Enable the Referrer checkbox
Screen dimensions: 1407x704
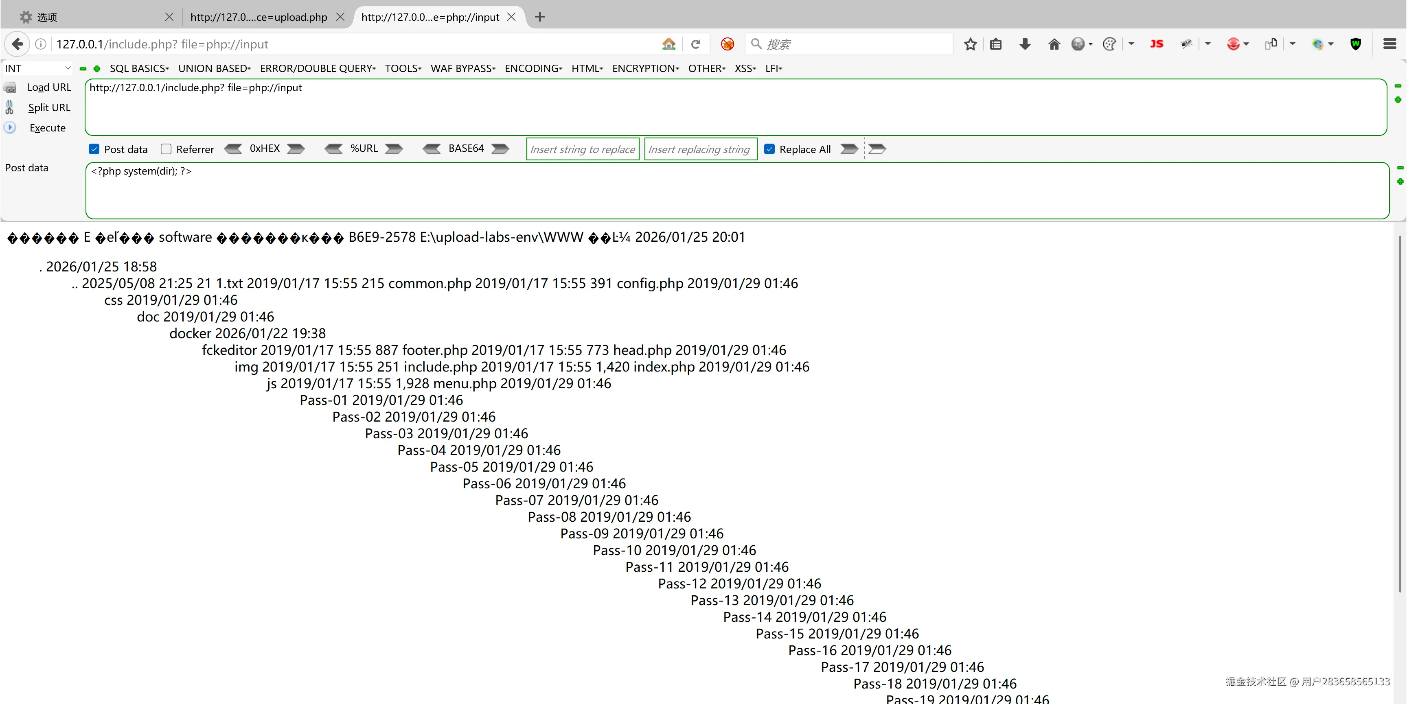(166, 149)
